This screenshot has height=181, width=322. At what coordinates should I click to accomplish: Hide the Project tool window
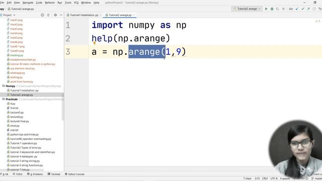pos(61,15)
